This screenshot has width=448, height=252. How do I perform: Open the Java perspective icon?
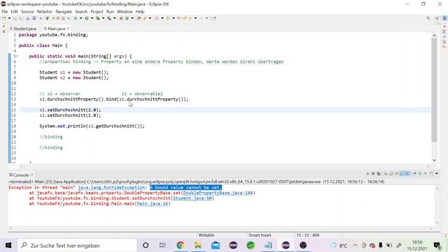(444, 18)
